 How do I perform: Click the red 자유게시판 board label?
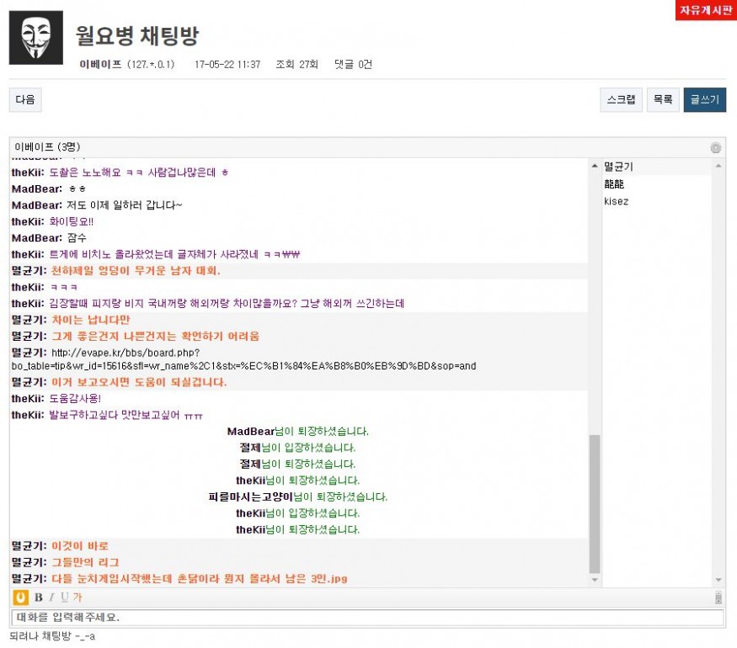[x=705, y=10]
